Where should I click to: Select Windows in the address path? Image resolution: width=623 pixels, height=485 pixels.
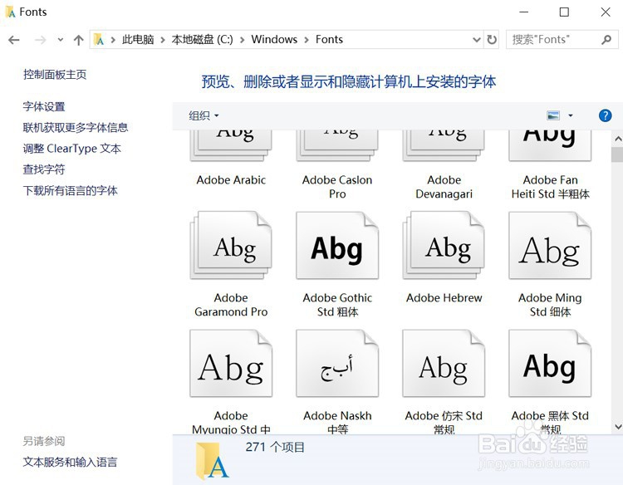(x=274, y=39)
